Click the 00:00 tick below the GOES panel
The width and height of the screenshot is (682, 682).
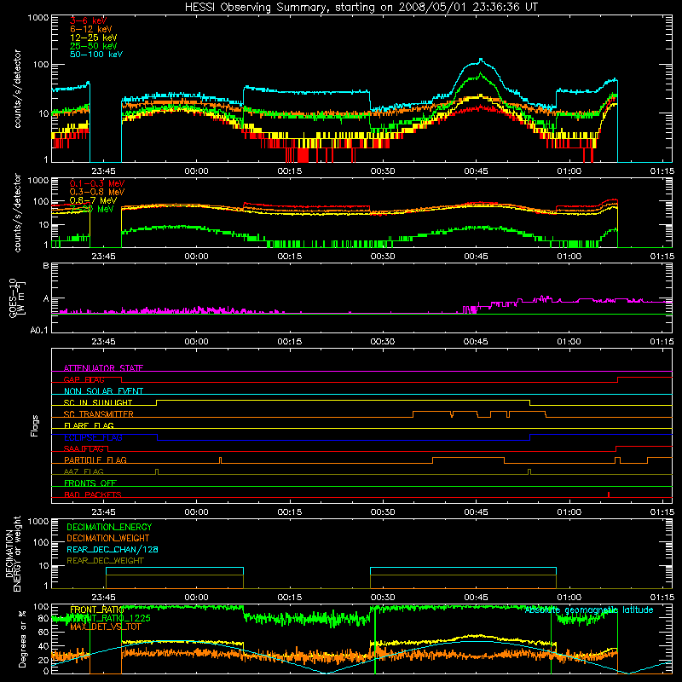click(x=196, y=342)
